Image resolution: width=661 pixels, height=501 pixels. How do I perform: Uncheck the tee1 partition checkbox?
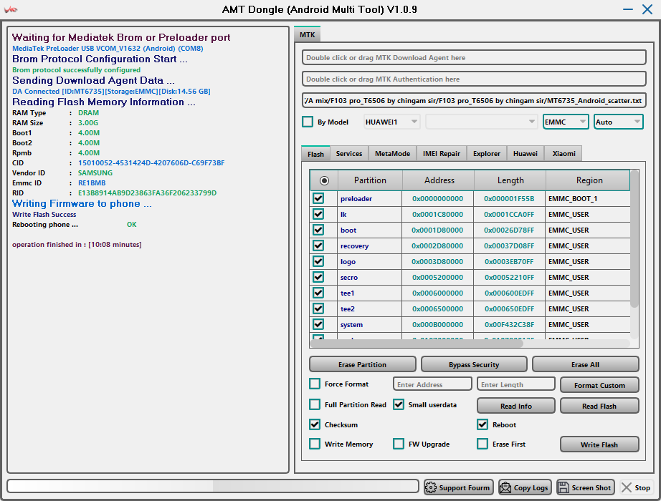point(318,293)
